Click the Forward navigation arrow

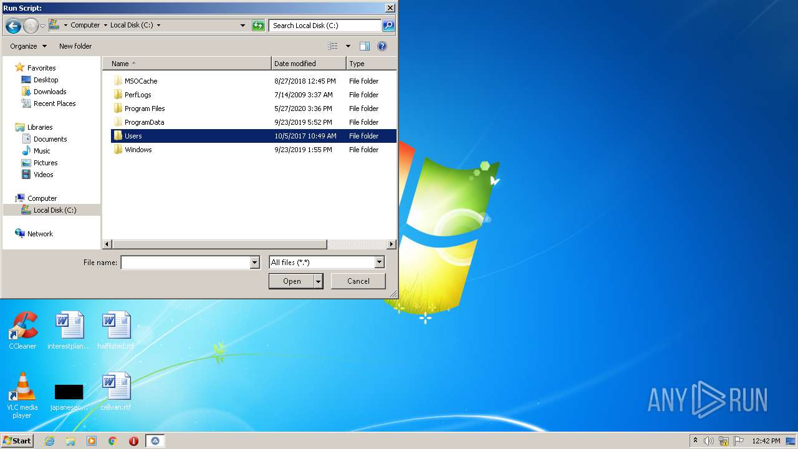pos(31,26)
